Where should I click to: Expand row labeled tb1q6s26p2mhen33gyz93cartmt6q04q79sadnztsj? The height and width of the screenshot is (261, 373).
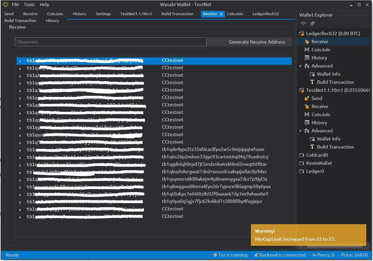[x=20, y=158]
